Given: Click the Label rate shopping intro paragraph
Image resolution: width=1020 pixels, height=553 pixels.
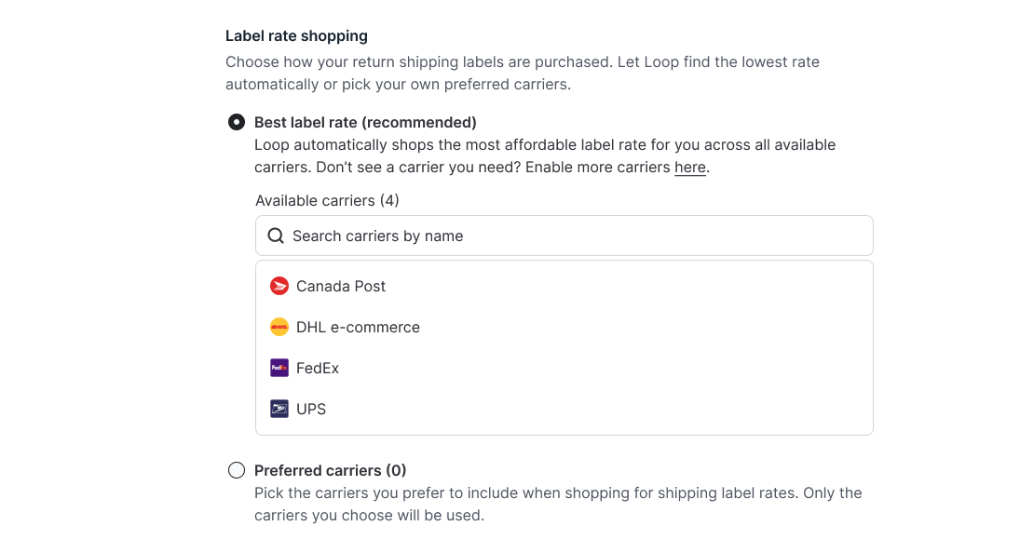Looking at the screenshot, I should click(522, 73).
